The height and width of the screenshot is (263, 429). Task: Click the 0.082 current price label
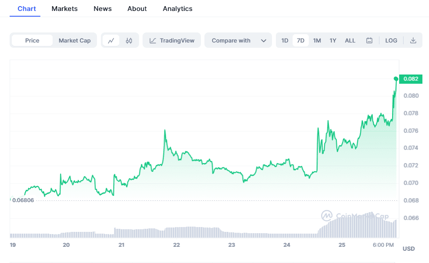point(411,79)
